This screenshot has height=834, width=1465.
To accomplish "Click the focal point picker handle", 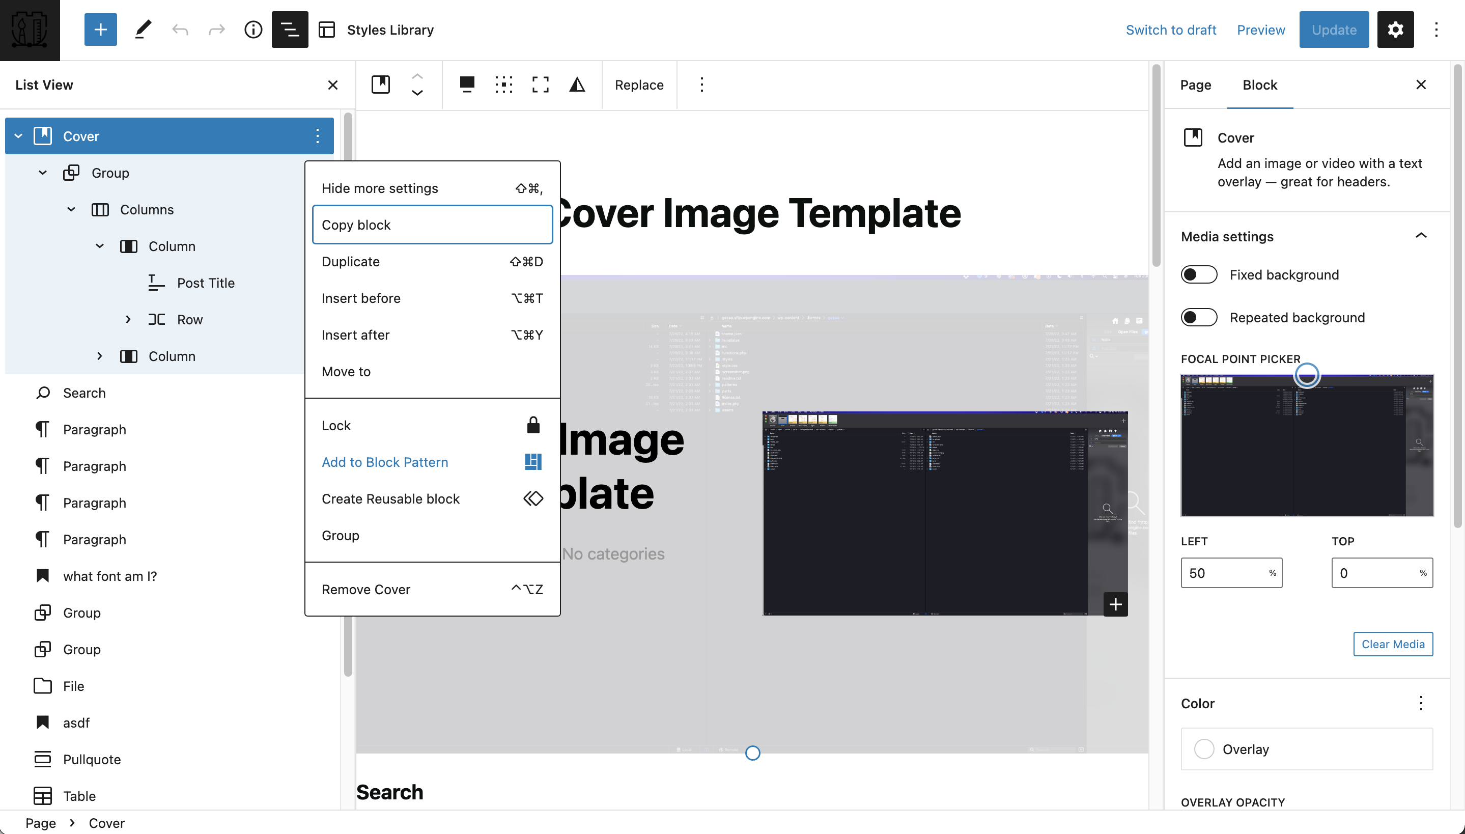I will pyautogui.click(x=1307, y=375).
